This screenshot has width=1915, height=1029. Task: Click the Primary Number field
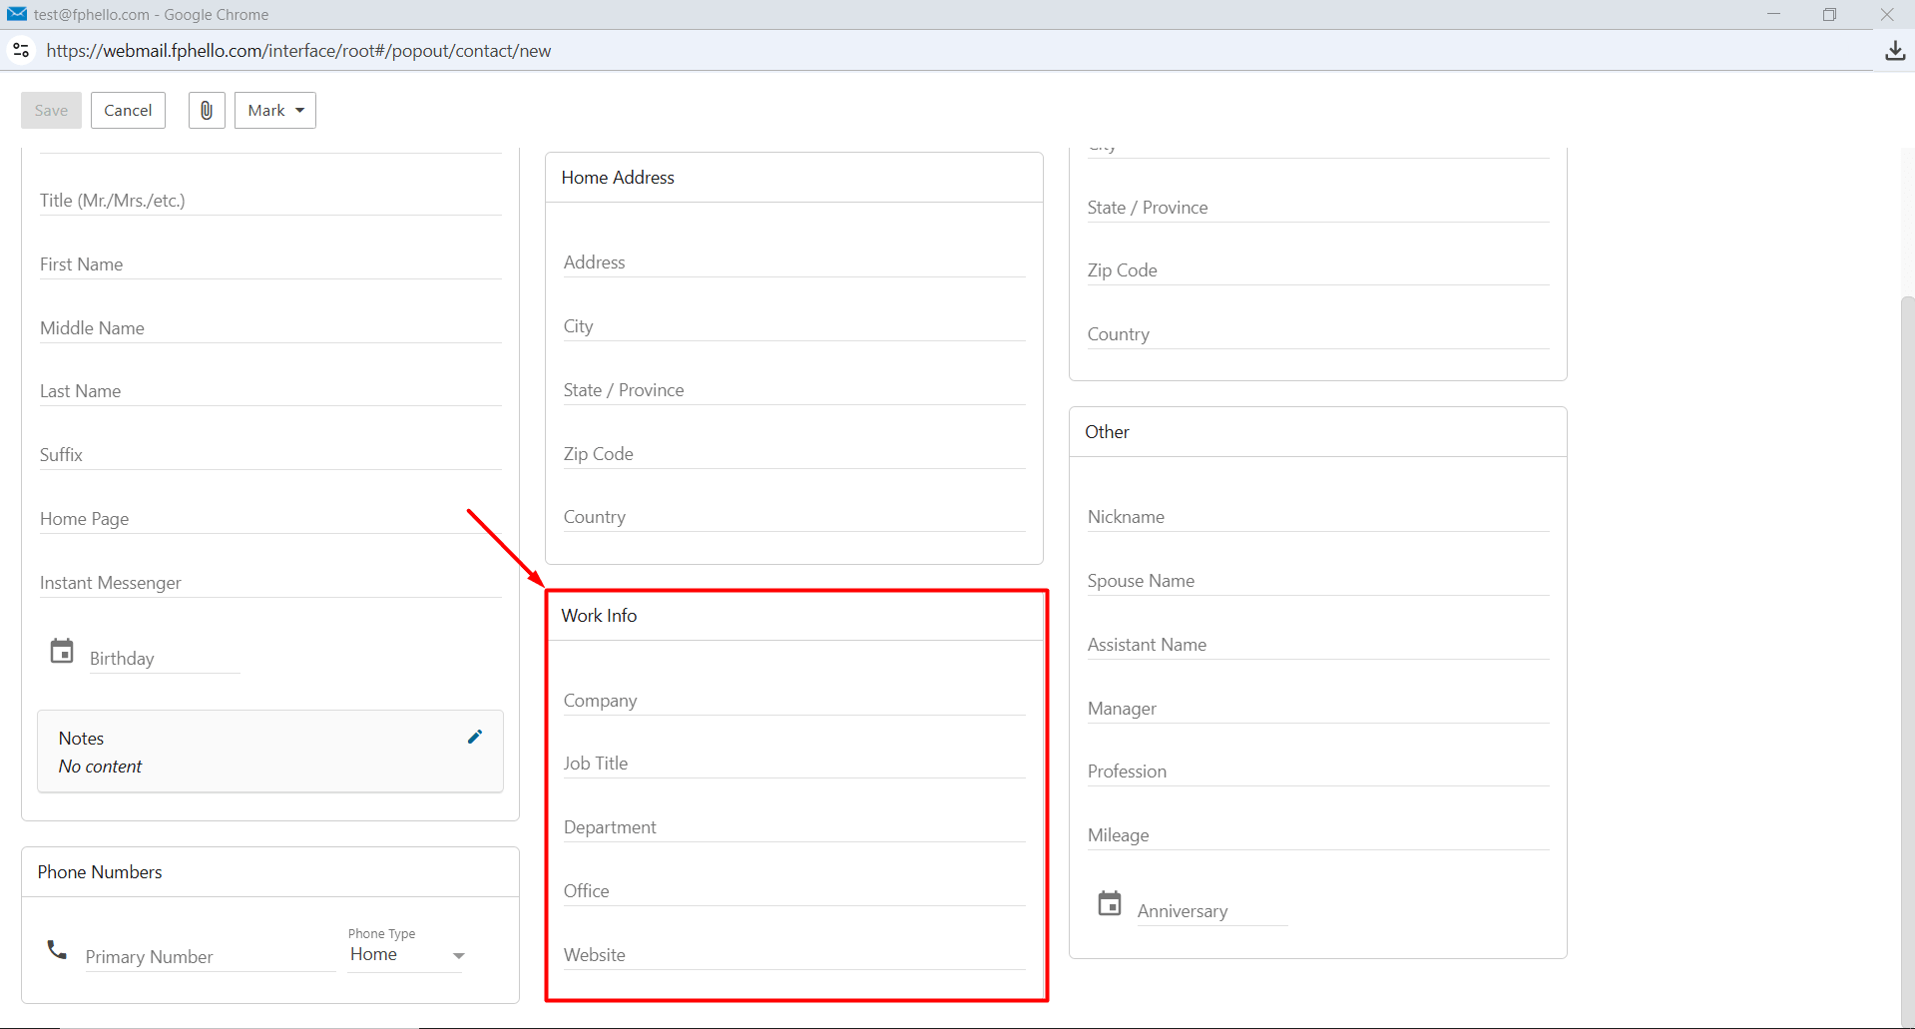coord(211,957)
